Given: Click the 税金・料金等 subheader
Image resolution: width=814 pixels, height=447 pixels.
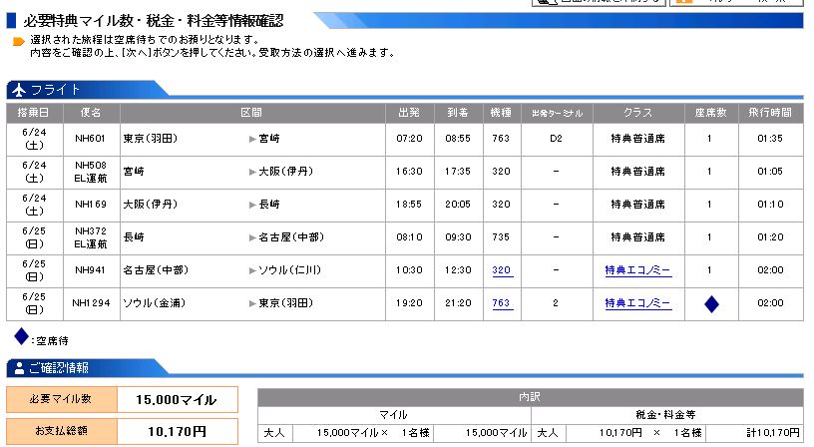Looking at the screenshot, I should point(666,414).
